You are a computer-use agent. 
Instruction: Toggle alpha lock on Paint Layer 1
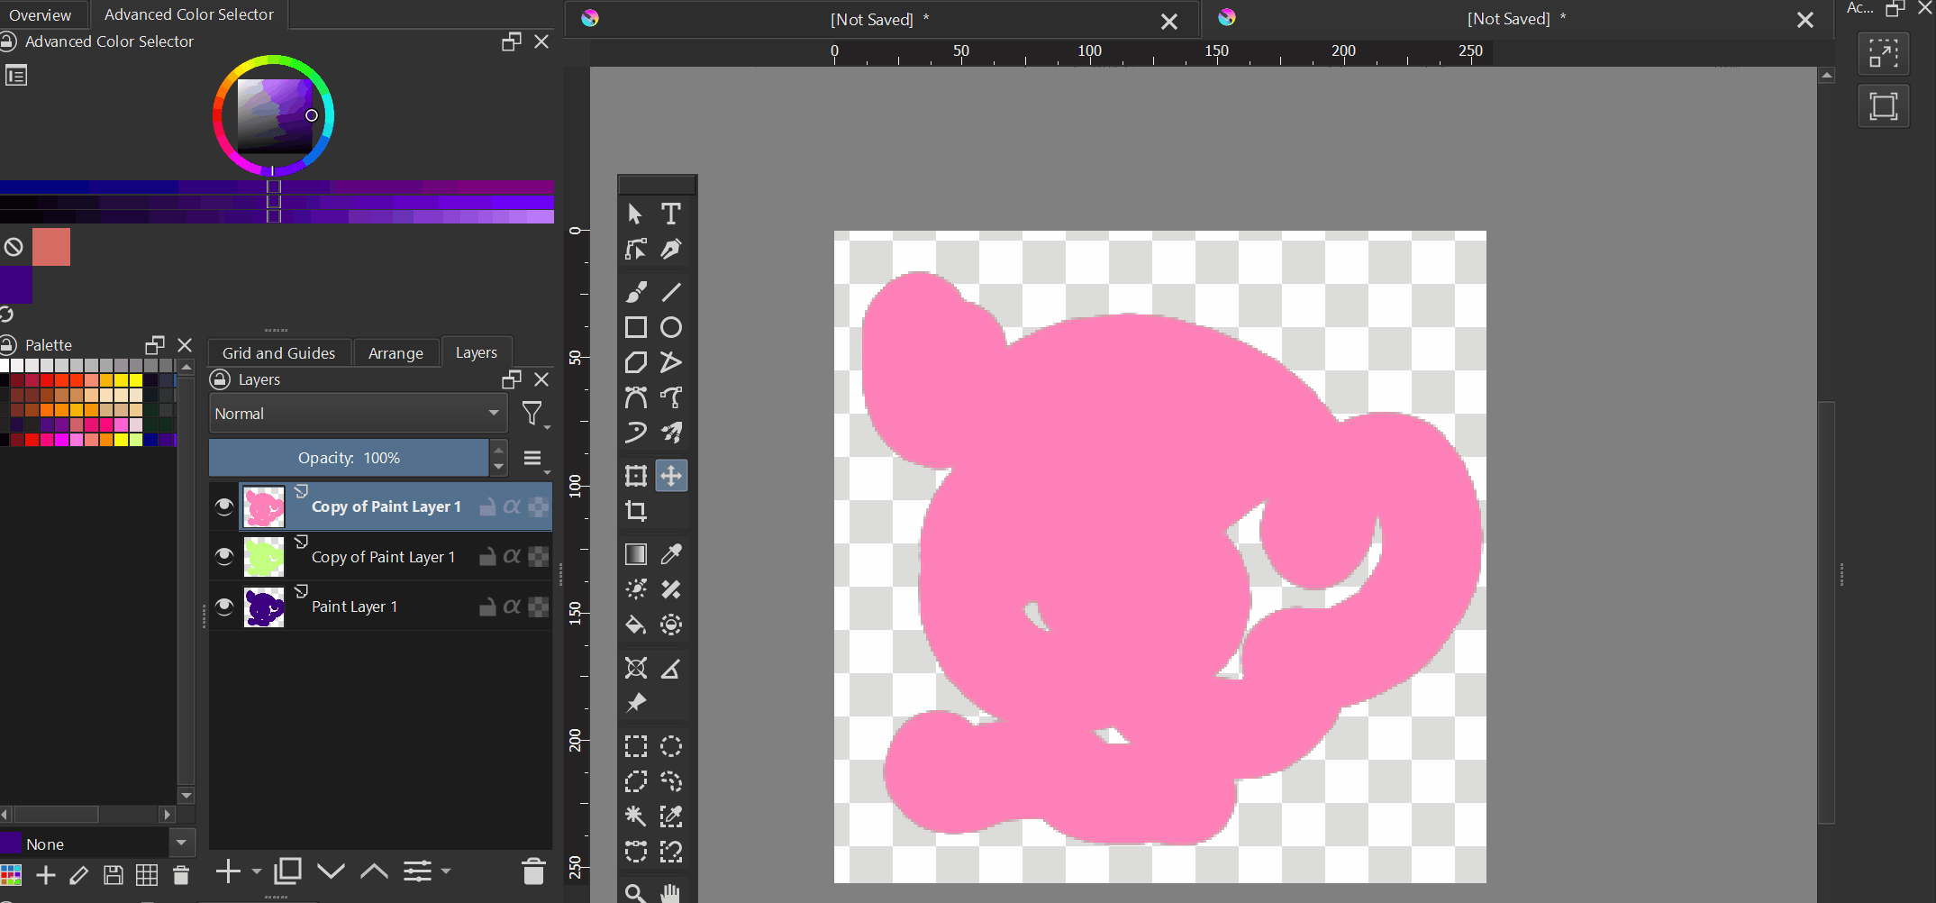click(538, 607)
